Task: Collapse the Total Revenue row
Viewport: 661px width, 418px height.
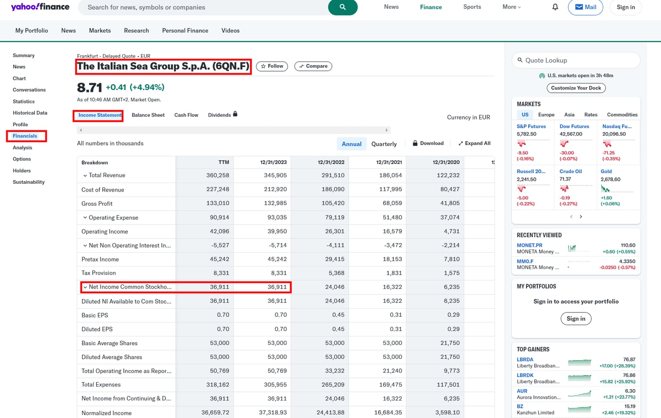Action: (86, 175)
